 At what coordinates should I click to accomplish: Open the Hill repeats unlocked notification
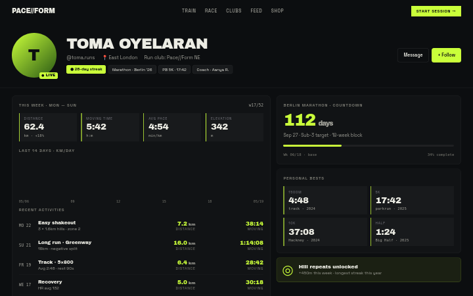(x=369, y=270)
